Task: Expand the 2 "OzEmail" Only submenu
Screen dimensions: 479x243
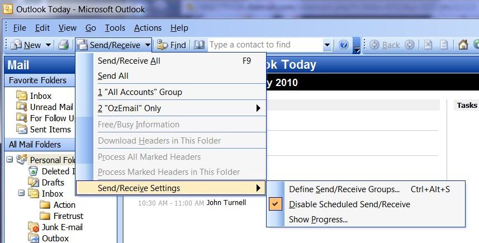Action: [x=171, y=108]
